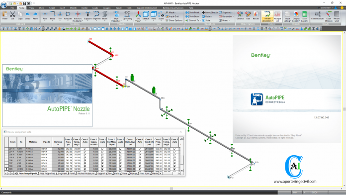Click the Goto Point button

(192, 12)
